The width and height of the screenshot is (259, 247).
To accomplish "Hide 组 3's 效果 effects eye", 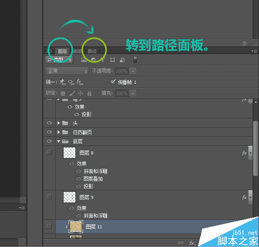I will click(70, 107).
